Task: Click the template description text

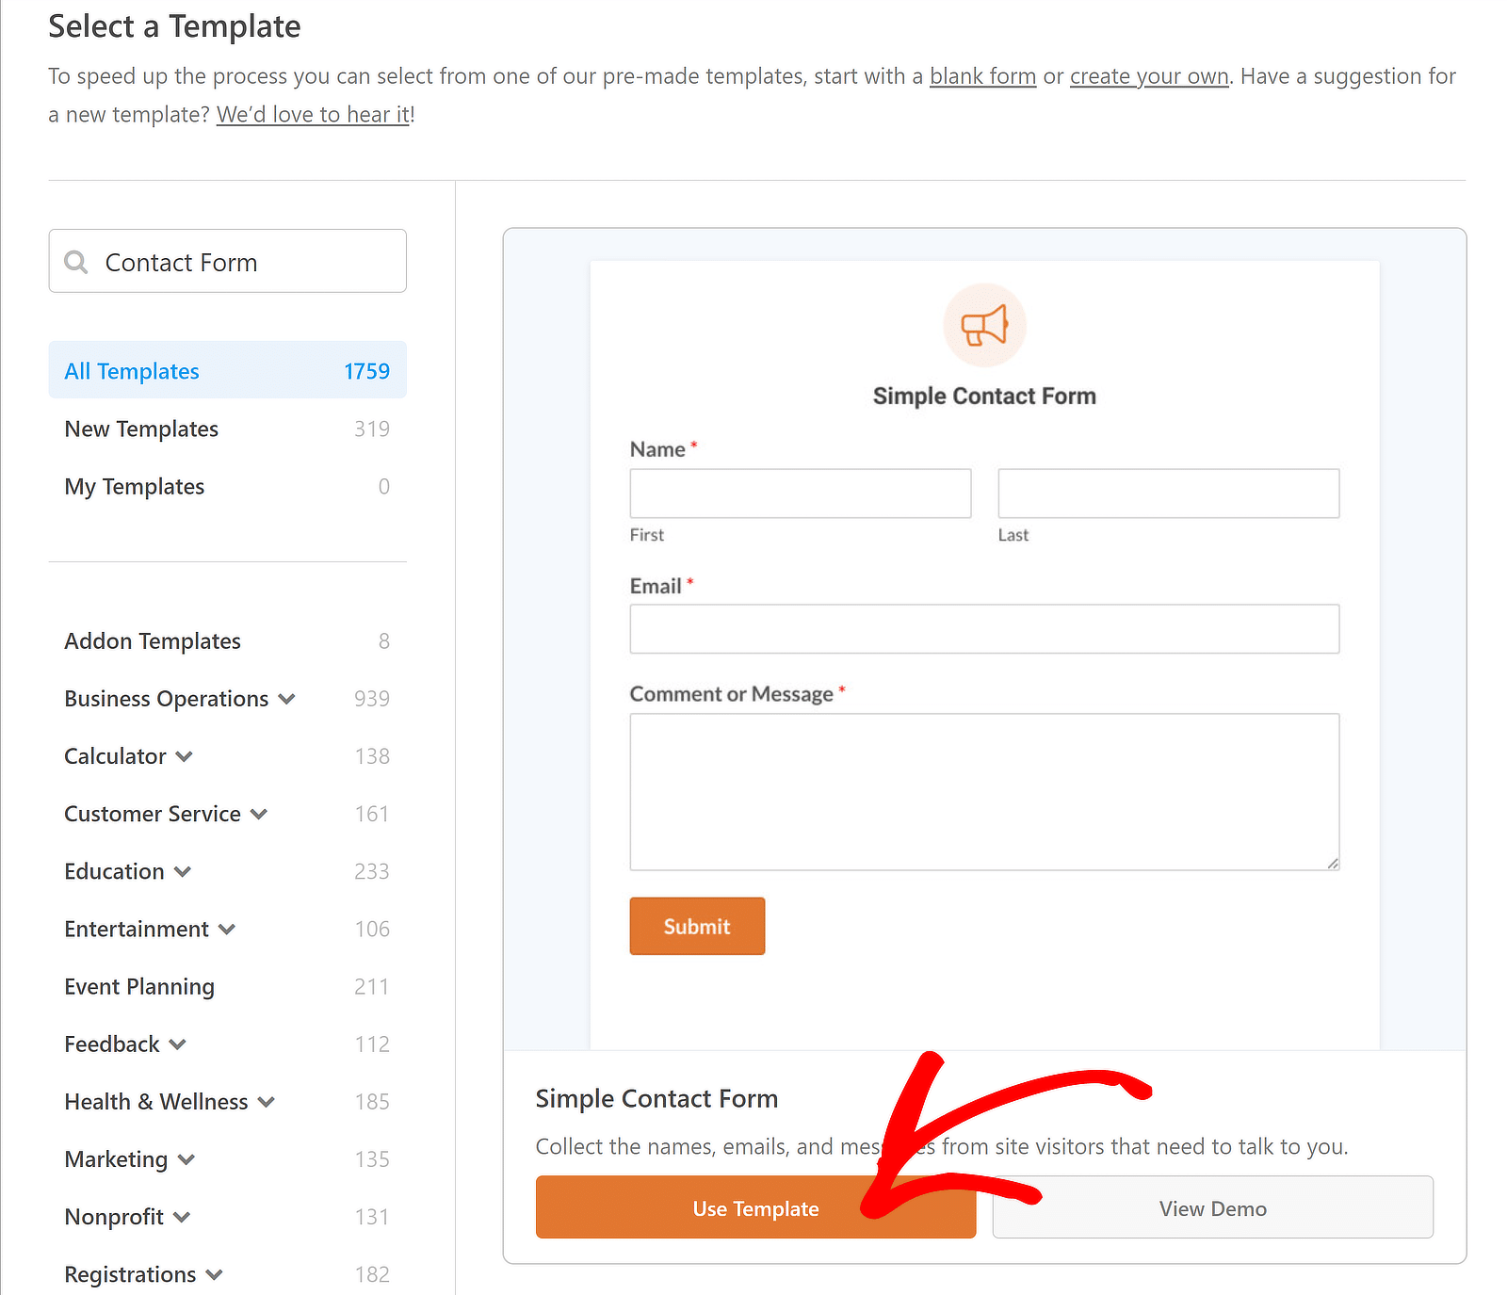Action: click(x=942, y=1146)
